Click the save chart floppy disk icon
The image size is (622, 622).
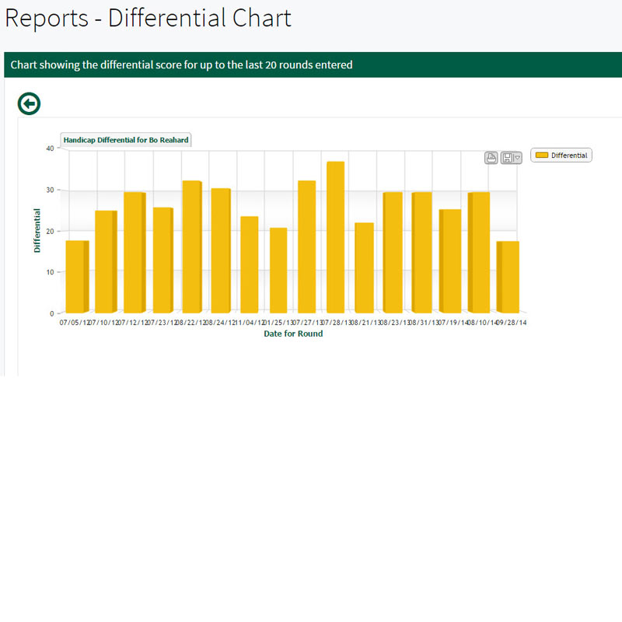(507, 158)
